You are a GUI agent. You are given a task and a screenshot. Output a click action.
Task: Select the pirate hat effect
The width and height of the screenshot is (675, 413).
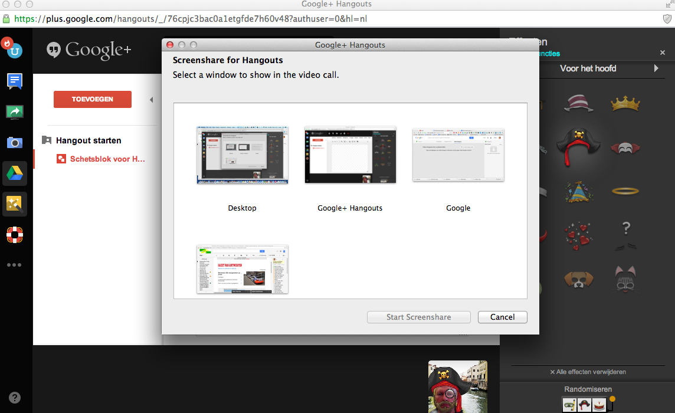point(578,146)
